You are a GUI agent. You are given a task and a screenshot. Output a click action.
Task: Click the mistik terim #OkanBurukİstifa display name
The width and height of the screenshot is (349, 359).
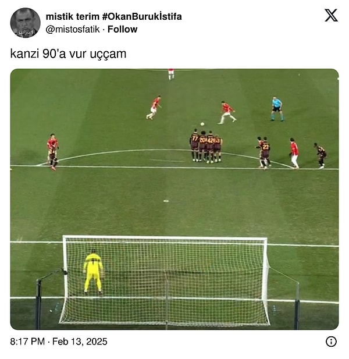pyautogui.click(x=114, y=16)
